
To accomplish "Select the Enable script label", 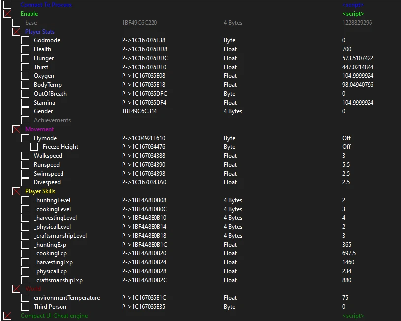I will [x=29, y=14].
